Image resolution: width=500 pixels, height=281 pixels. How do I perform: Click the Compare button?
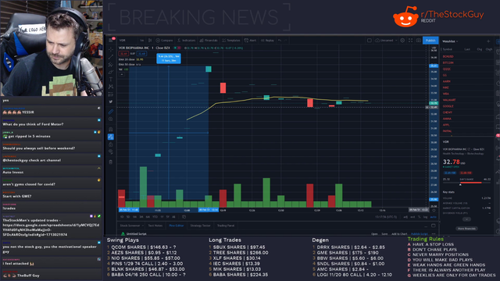pos(164,41)
